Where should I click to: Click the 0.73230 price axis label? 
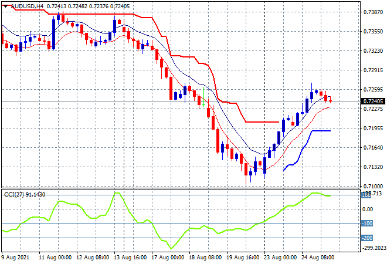tap(373, 50)
